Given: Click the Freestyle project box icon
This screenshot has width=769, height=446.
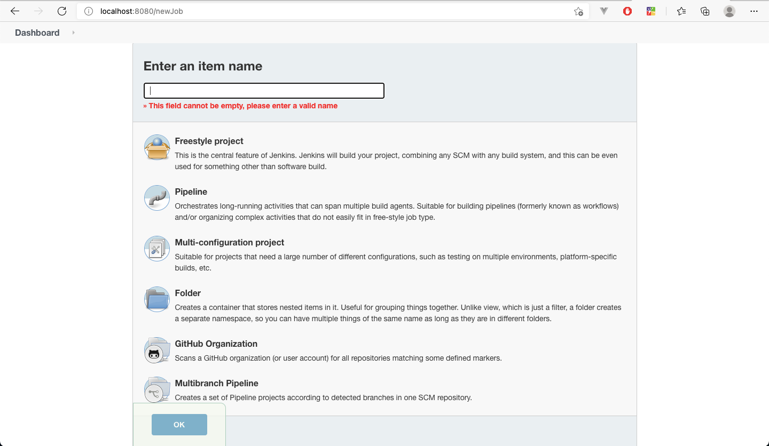Looking at the screenshot, I should pyautogui.click(x=157, y=147).
